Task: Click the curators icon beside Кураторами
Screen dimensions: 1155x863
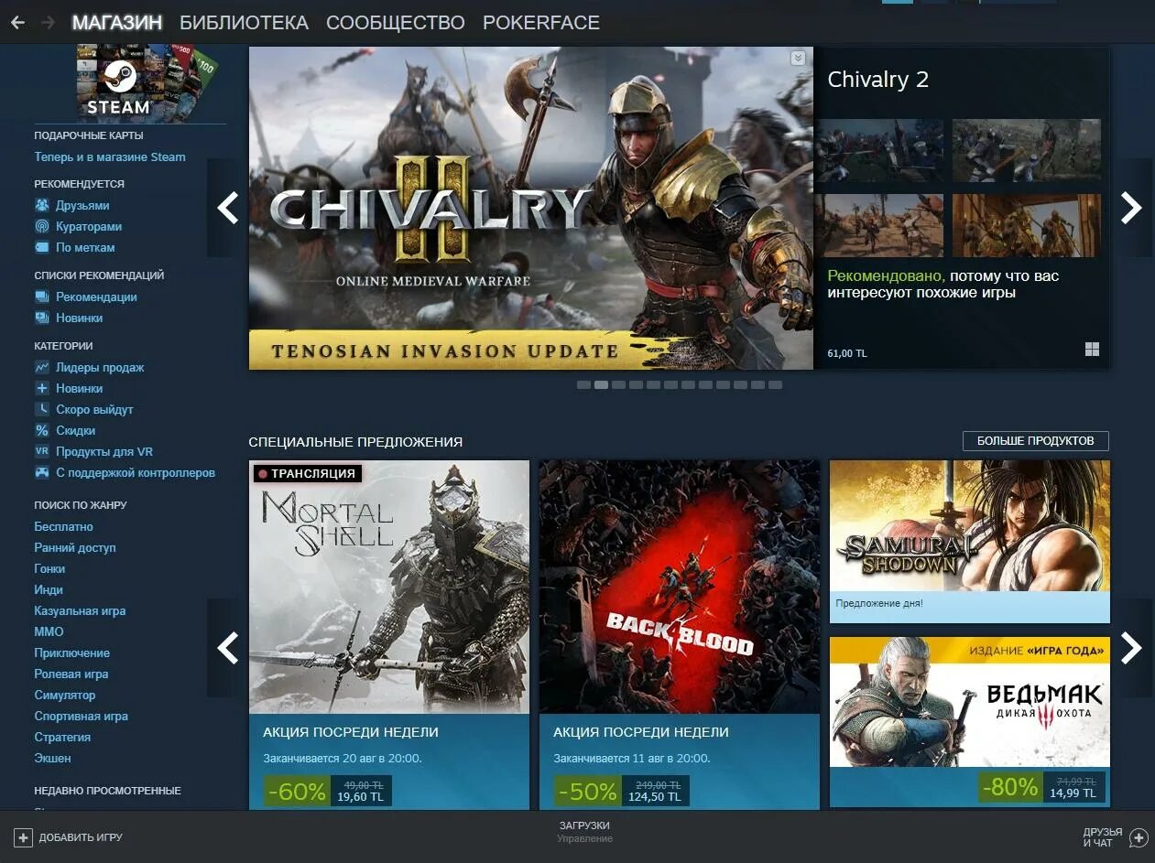Action: point(42,227)
